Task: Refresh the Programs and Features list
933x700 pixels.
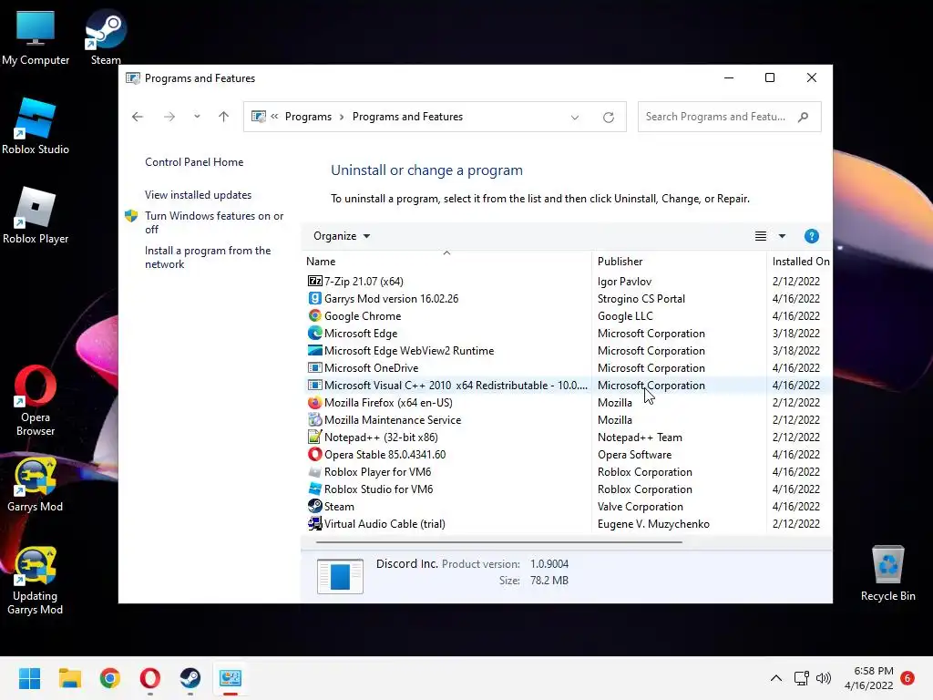Action: coord(608,118)
